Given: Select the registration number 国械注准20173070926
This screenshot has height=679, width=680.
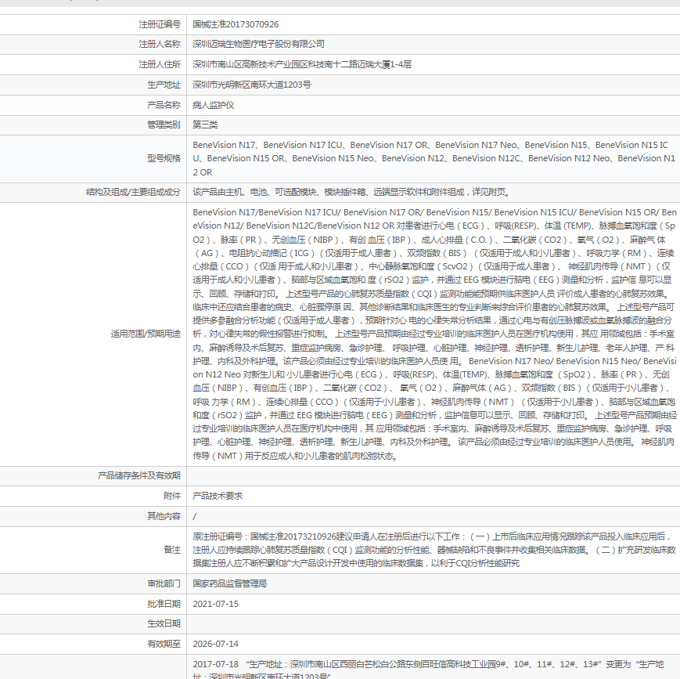Looking at the screenshot, I should pyautogui.click(x=236, y=24).
